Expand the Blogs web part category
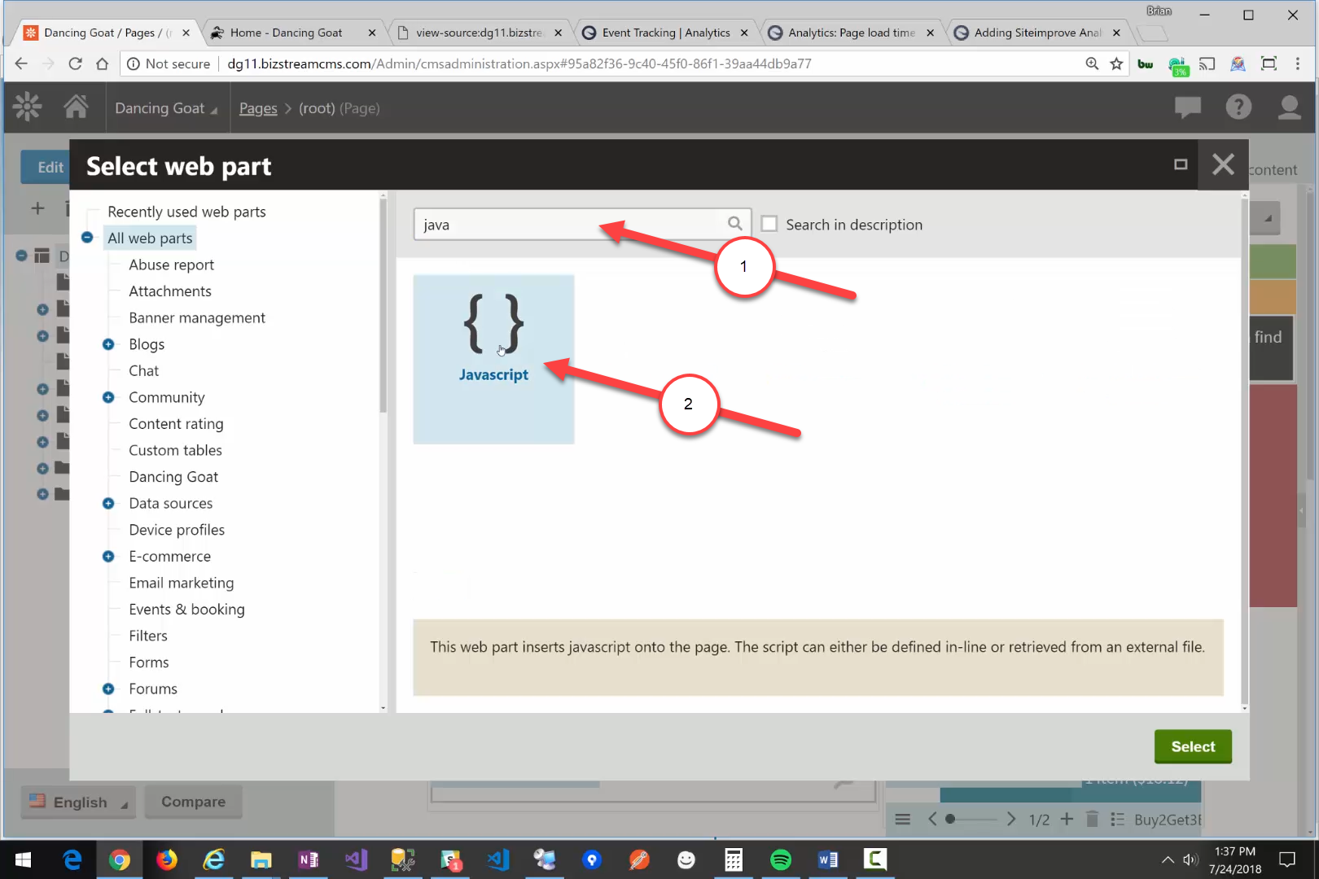This screenshot has height=879, width=1319. pos(108,343)
